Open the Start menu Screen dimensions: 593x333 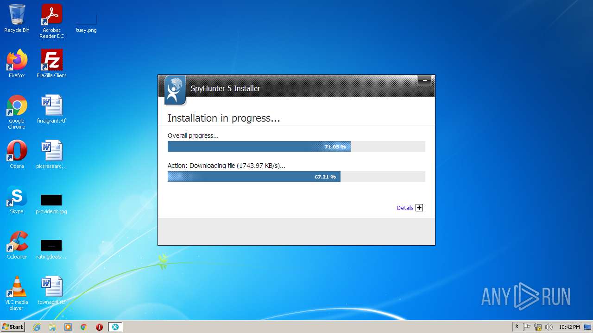point(13,327)
